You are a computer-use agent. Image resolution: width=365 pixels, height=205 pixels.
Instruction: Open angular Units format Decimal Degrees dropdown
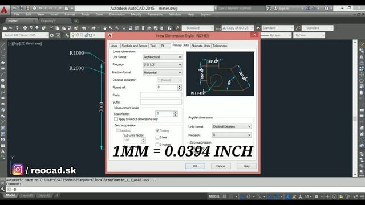click(232, 126)
